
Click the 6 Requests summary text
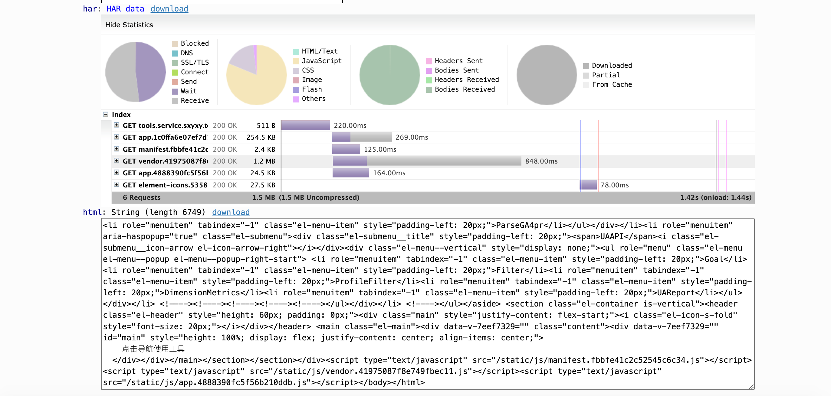tap(142, 197)
